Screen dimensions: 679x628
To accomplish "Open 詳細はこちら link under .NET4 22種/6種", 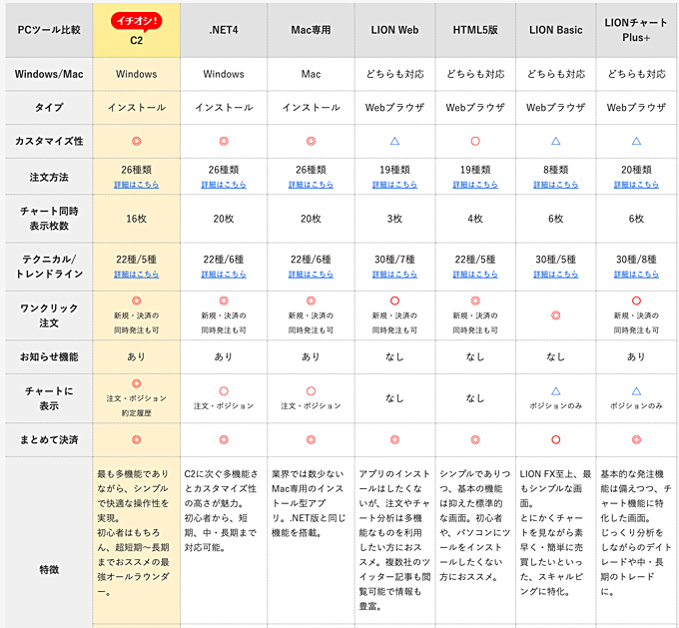I will click(x=224, y=275).
